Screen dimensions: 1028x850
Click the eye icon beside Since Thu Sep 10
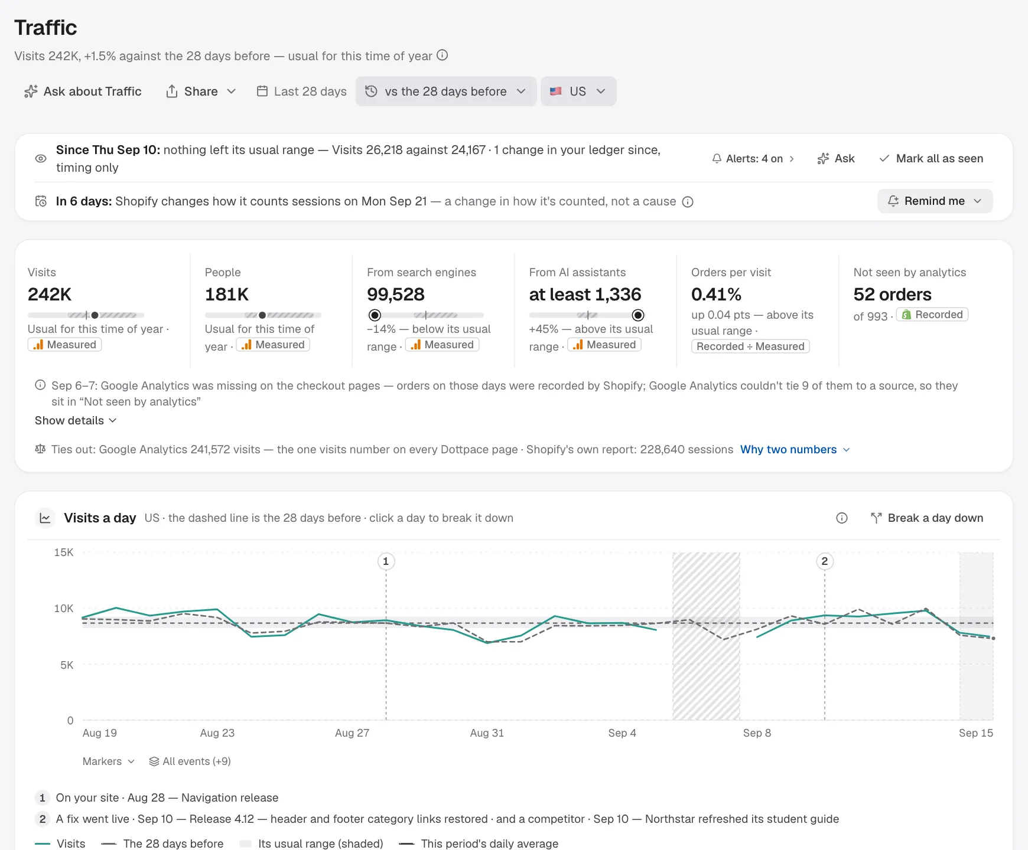click(41, 158)
